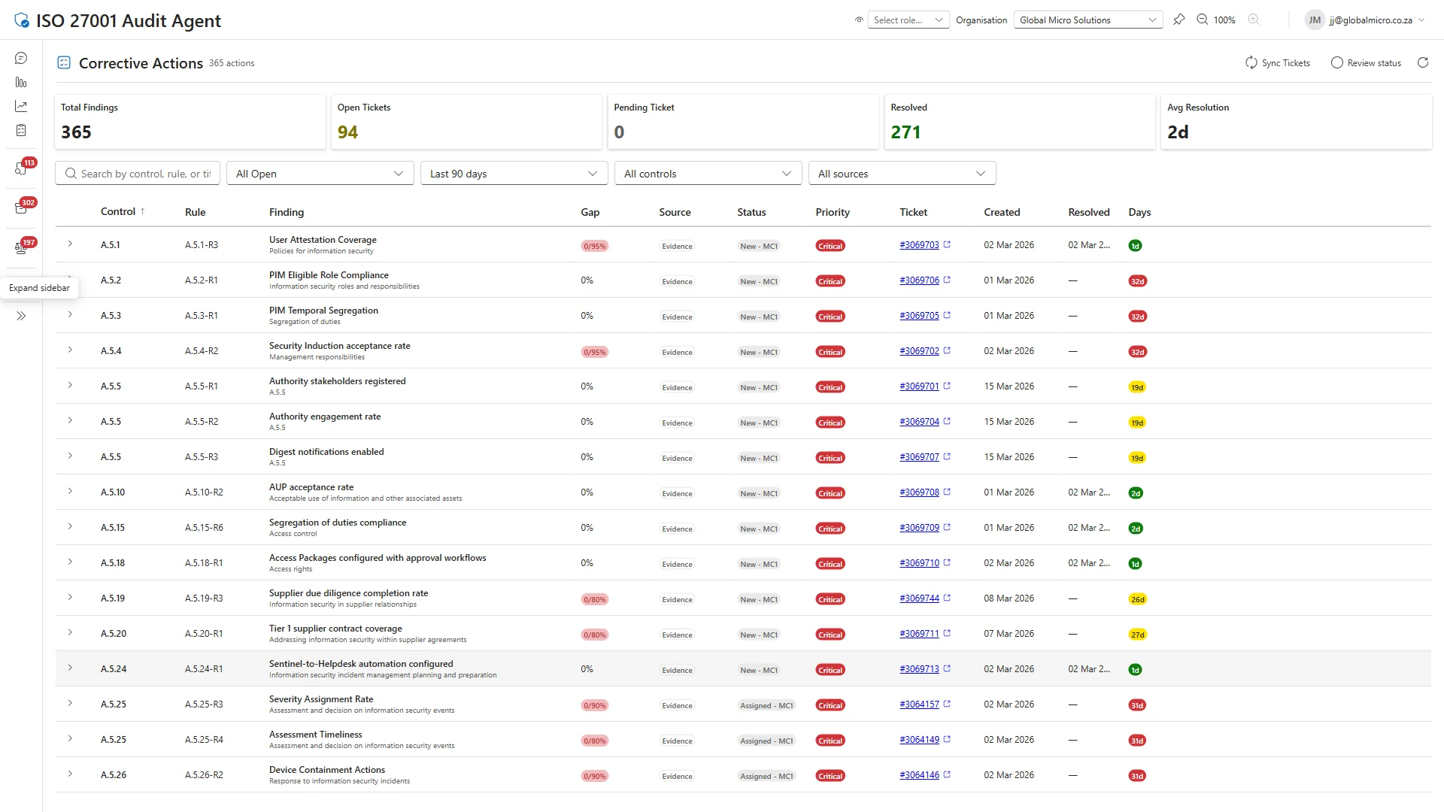Image resolution: width=1444 pixels, height=812 pixels.
Task: Open the bar chart metrics view
Action: 20,83
